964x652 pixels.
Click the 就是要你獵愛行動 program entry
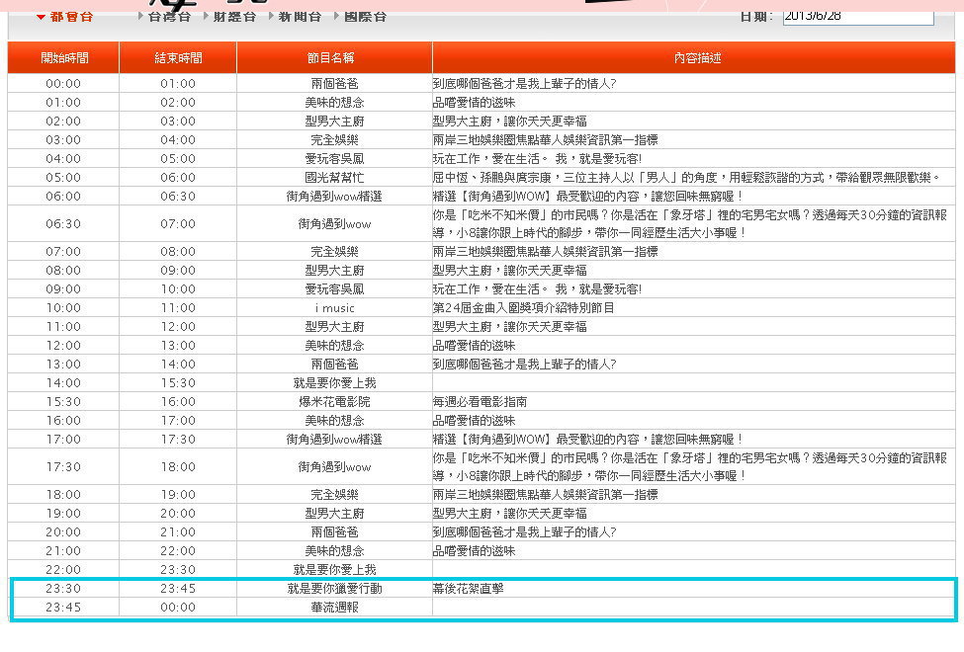click(x=334, y=589)
